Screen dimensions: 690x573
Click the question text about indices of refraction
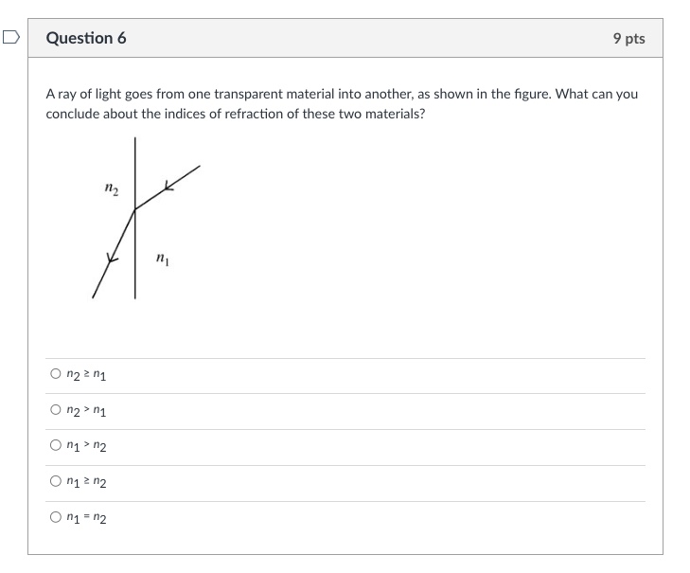[342, 104]
